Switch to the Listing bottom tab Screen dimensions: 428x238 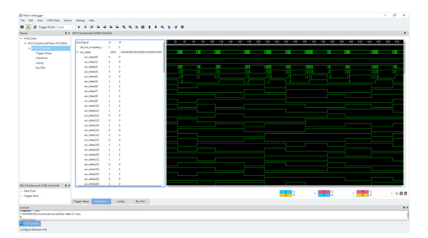[121, 201]
